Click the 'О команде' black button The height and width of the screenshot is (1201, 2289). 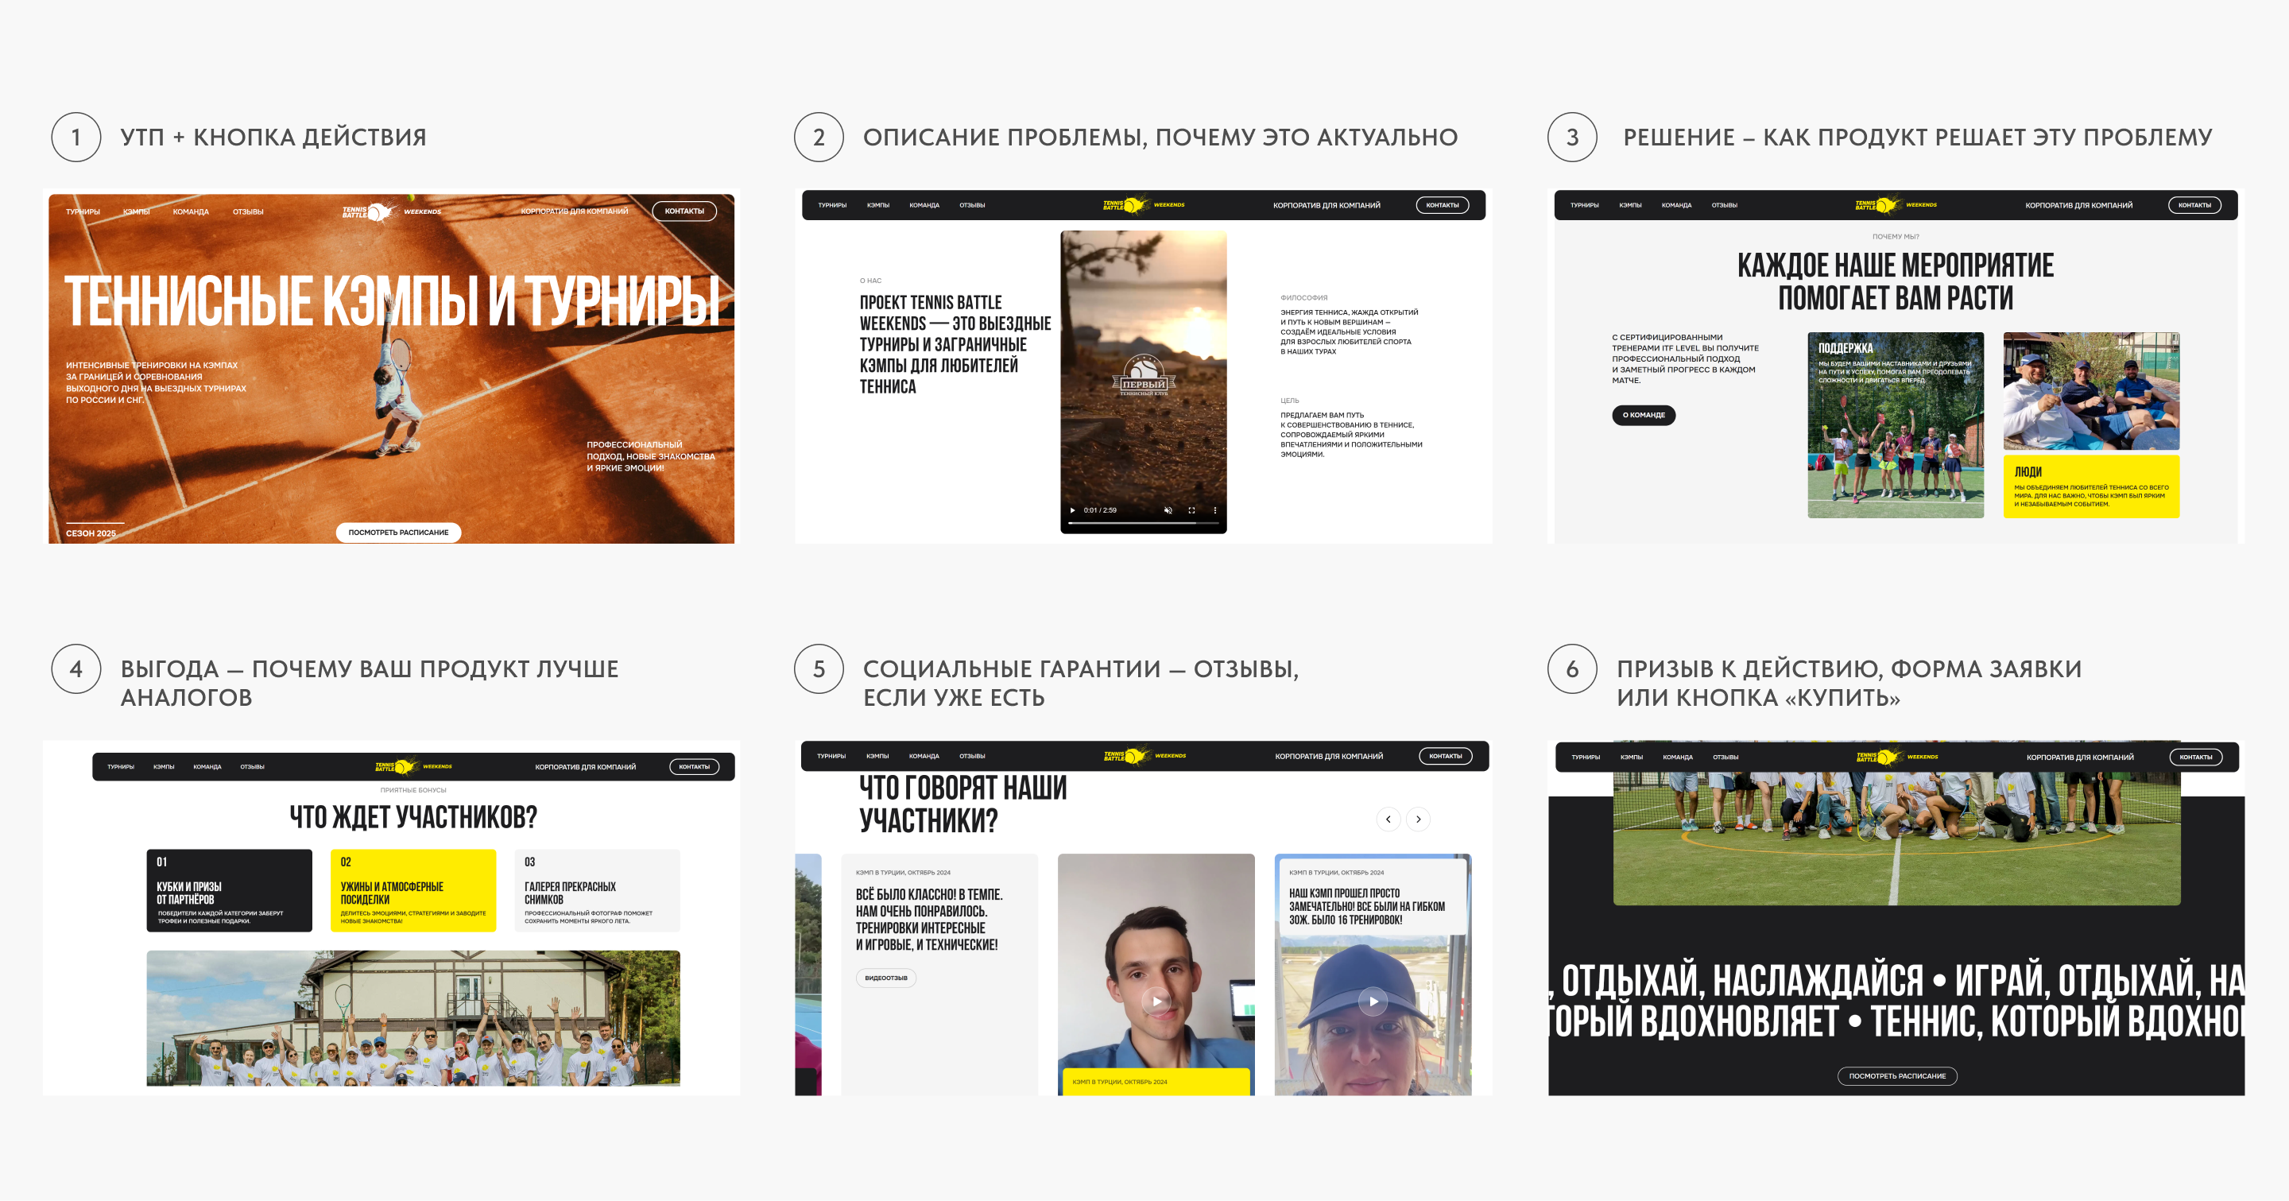click(x=1643, y=415)
